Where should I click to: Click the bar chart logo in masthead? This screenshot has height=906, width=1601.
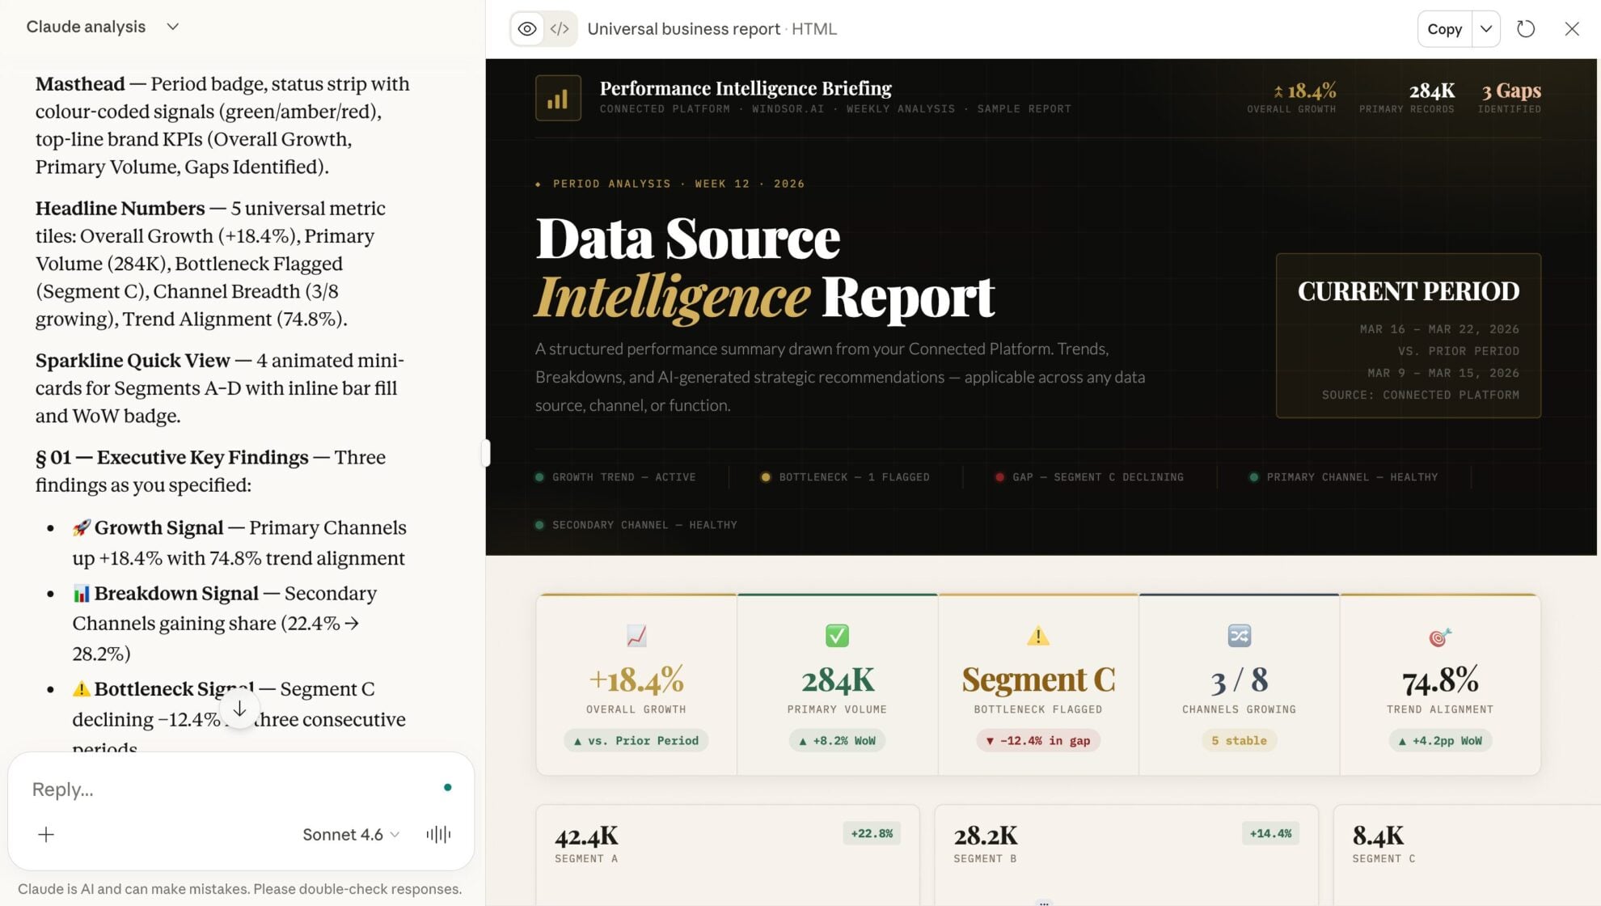coord(558,98)
